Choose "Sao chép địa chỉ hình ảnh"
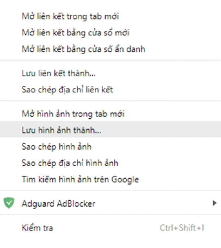This screenshot has height=248, width=221. (x=70, y=163)
